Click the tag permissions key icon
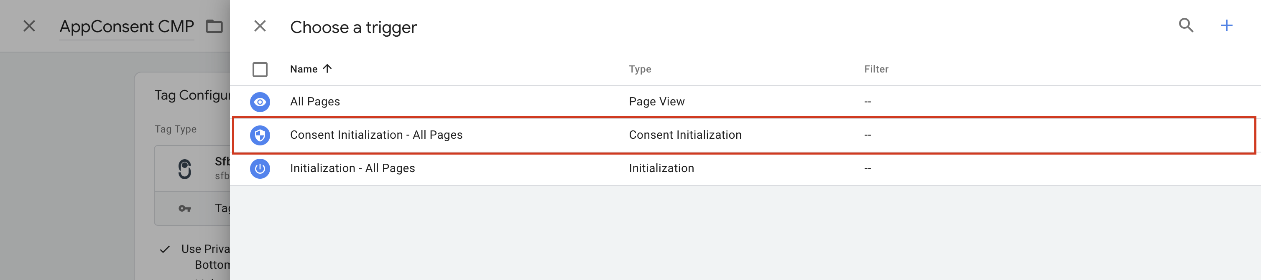This screenshot has width=1261, height=280. coord(186,208)
